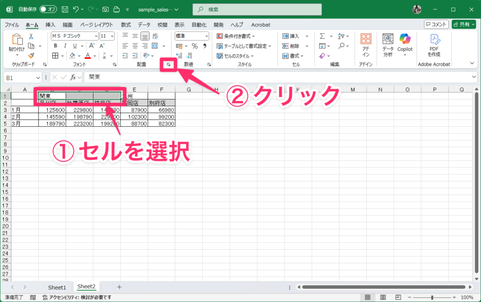This screenshot has width=481, height=302.
Task: Open the 挿入 ribbon tab
Action: click(50, 24)
